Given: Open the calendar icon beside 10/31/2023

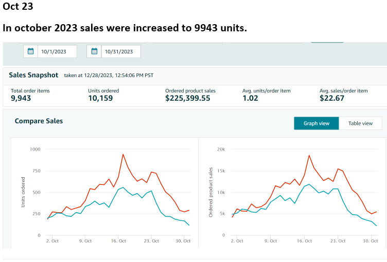Looking at the screenshot, I should pos(94,51).
